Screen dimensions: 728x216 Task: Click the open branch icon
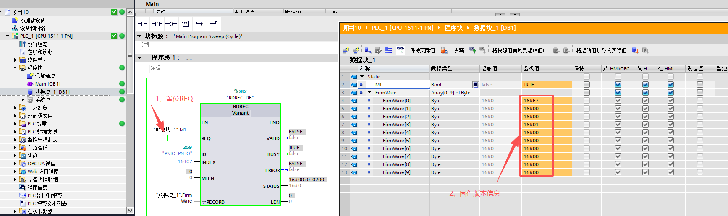pos(199,24)
